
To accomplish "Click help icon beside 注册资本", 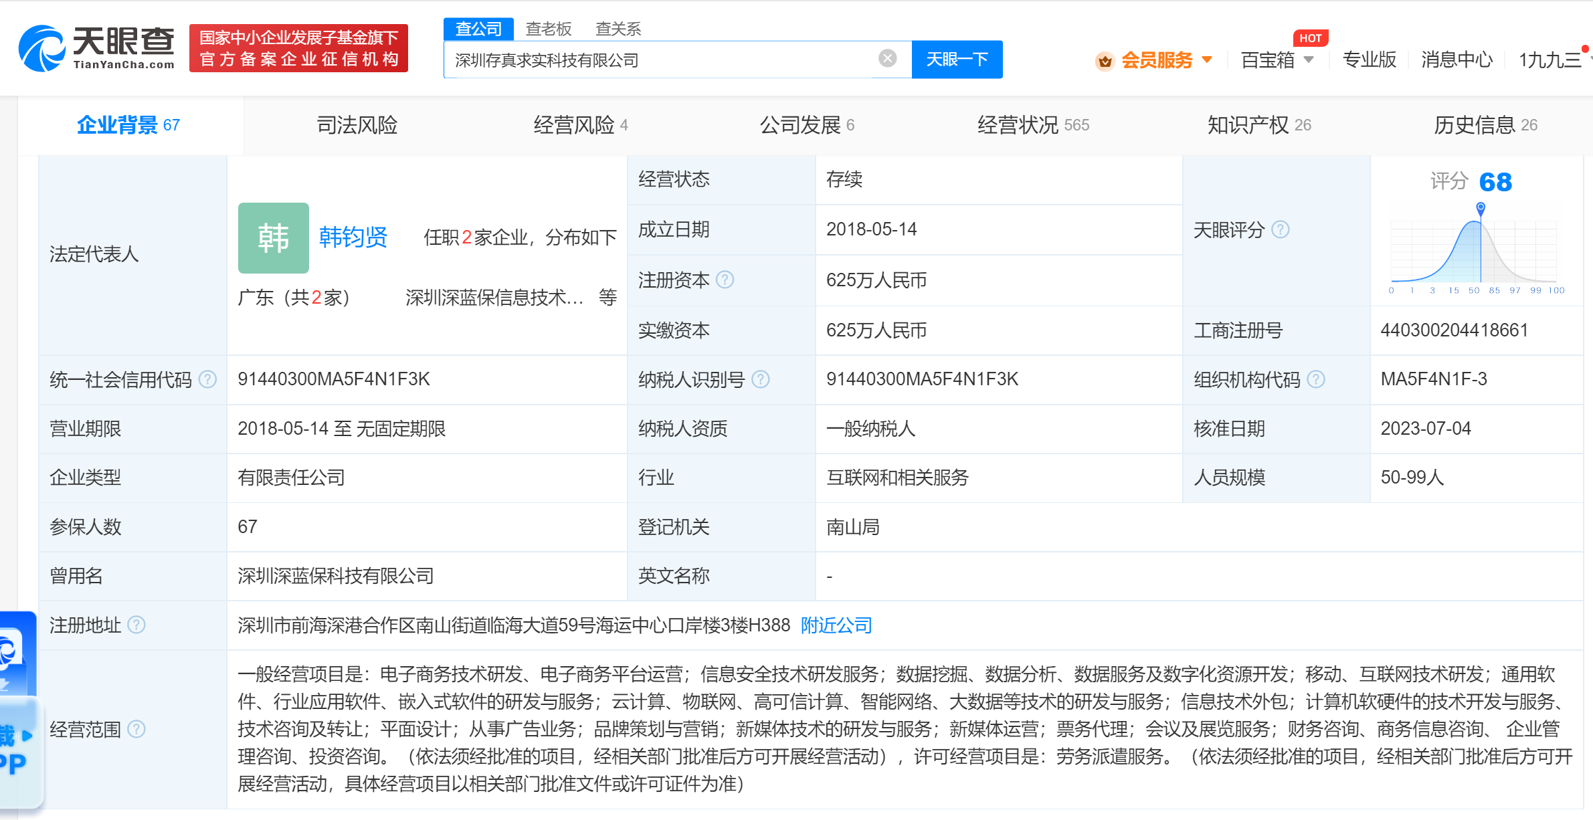I will tap(725, 280).
